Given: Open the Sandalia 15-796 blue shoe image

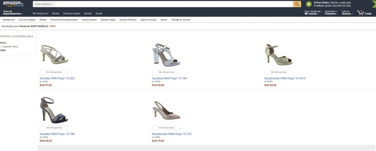Looking at the screenshot, I should point(54,110).
